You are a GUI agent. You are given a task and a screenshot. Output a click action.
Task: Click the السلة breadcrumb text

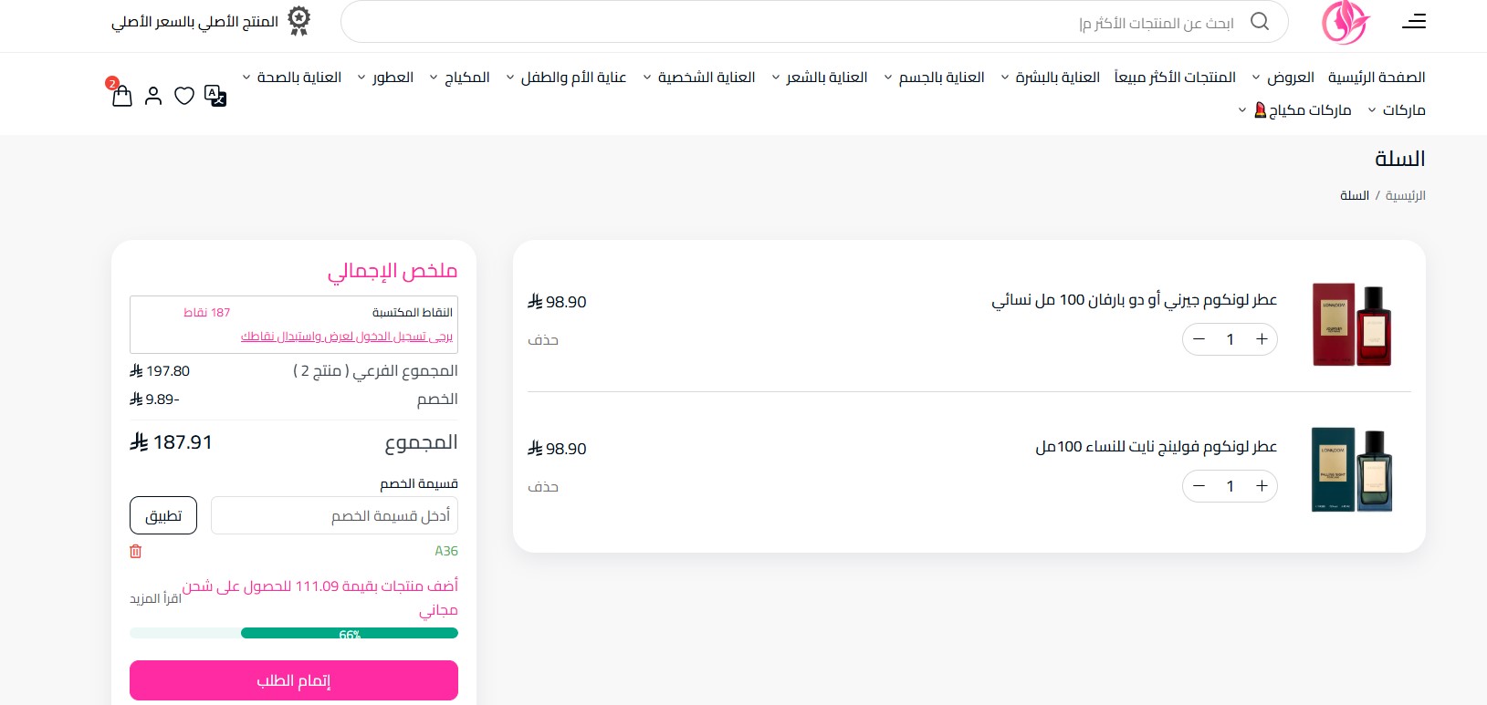[x=1355, y=195]
